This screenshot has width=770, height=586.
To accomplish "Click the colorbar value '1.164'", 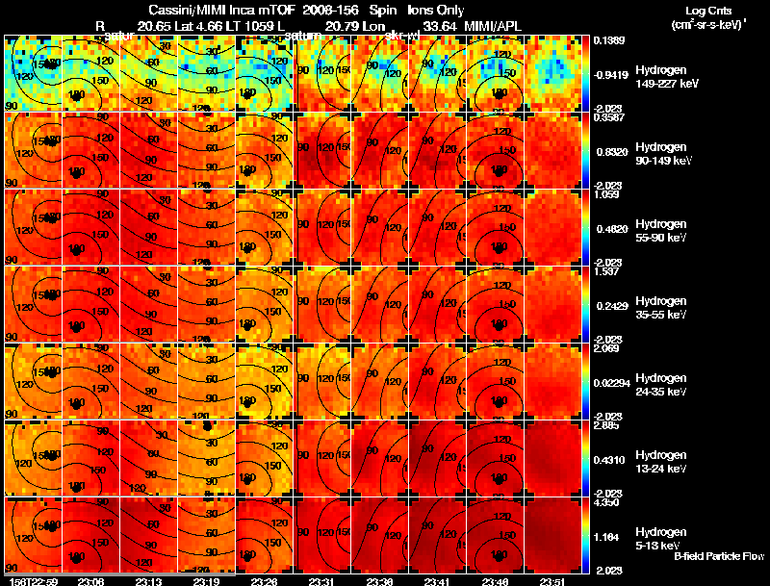I will coord(606,538).
